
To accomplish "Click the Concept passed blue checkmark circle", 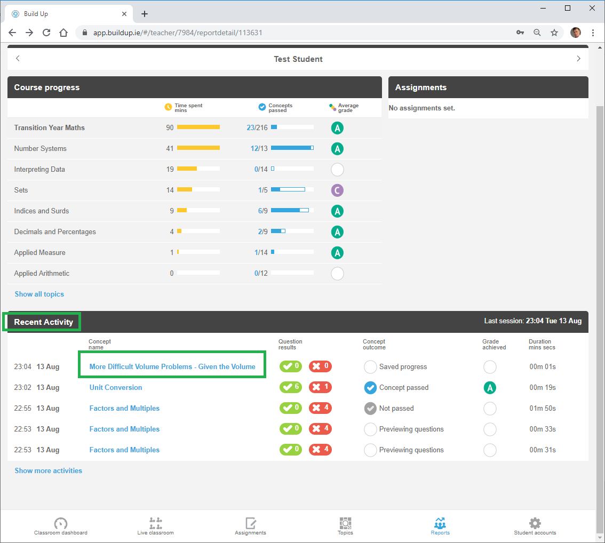I will coord(370,388).
